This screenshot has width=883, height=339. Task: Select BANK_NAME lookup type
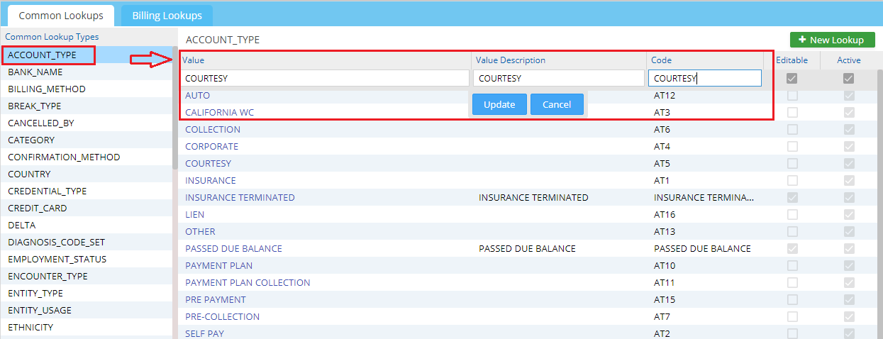(35, 72)
